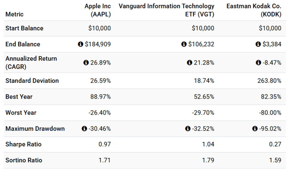290x173 pixels.
Task: Select Apple's Best Year value 88.97%
Action: tap(101, 97)
